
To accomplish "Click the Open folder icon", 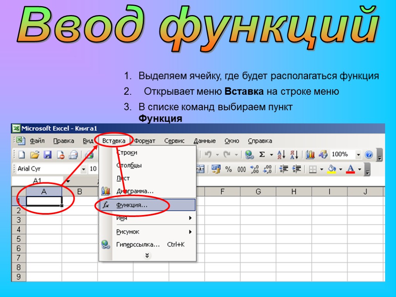I will pos(34,154).
